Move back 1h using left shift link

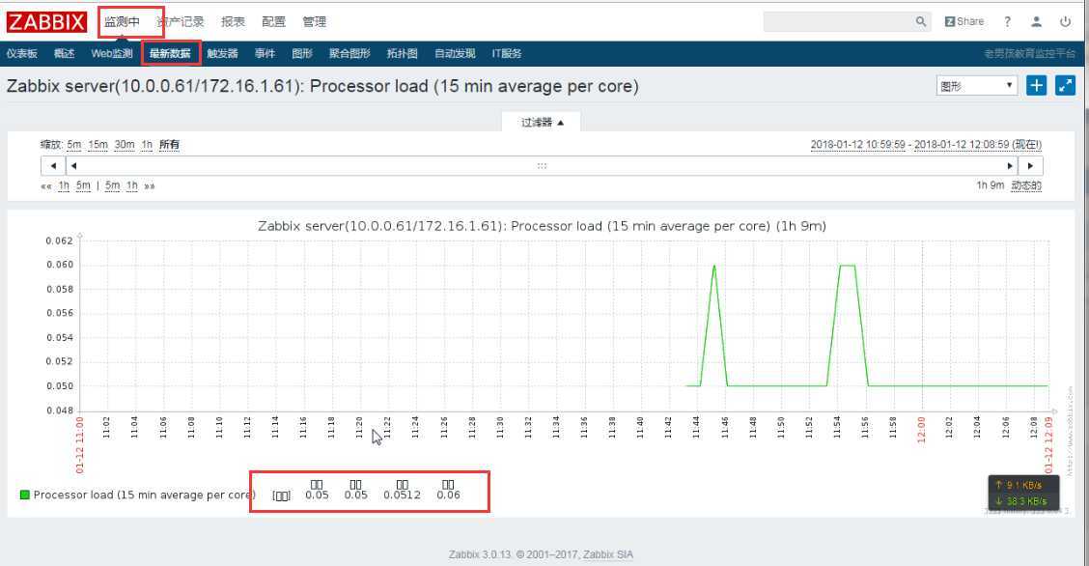[64, 186]
